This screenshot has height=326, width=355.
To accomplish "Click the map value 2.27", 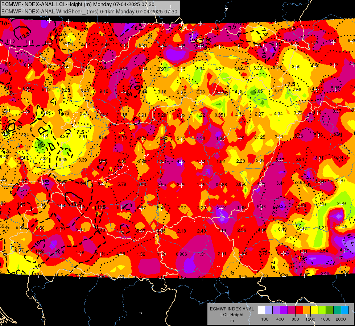I will (259, 114).
